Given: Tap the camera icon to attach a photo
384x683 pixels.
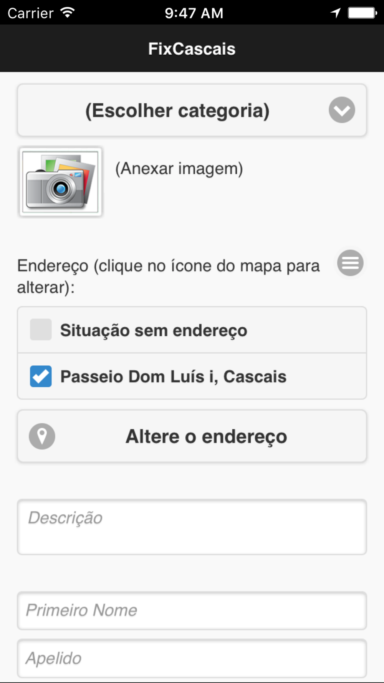Looking at the screenshot, I should 60,181.
